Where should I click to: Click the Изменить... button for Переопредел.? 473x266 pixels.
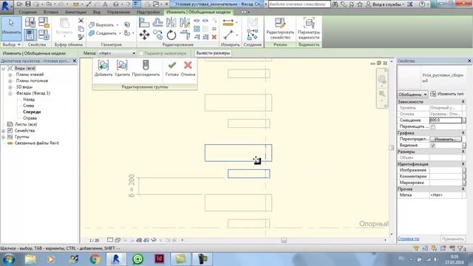[446, 139]
